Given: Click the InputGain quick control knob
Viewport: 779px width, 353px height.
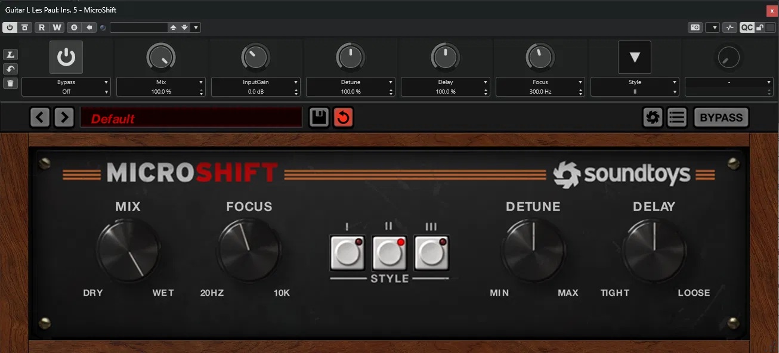Looking at the screenshot, I should click(x=256, y=57).
